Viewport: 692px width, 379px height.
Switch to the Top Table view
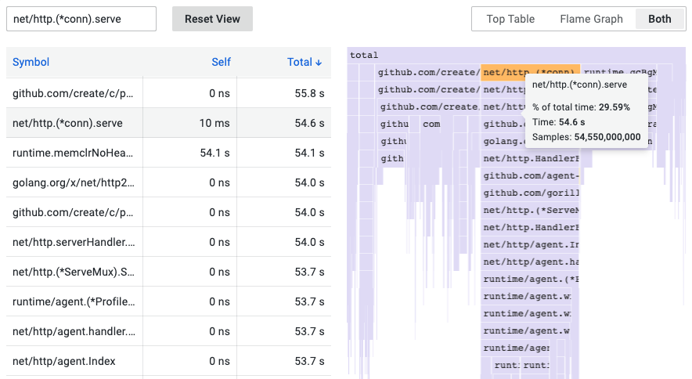pos(510,19)
